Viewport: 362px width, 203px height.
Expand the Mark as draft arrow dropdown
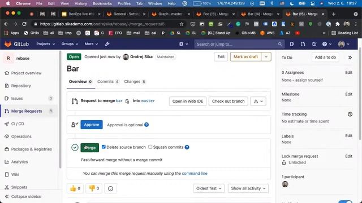266,57
